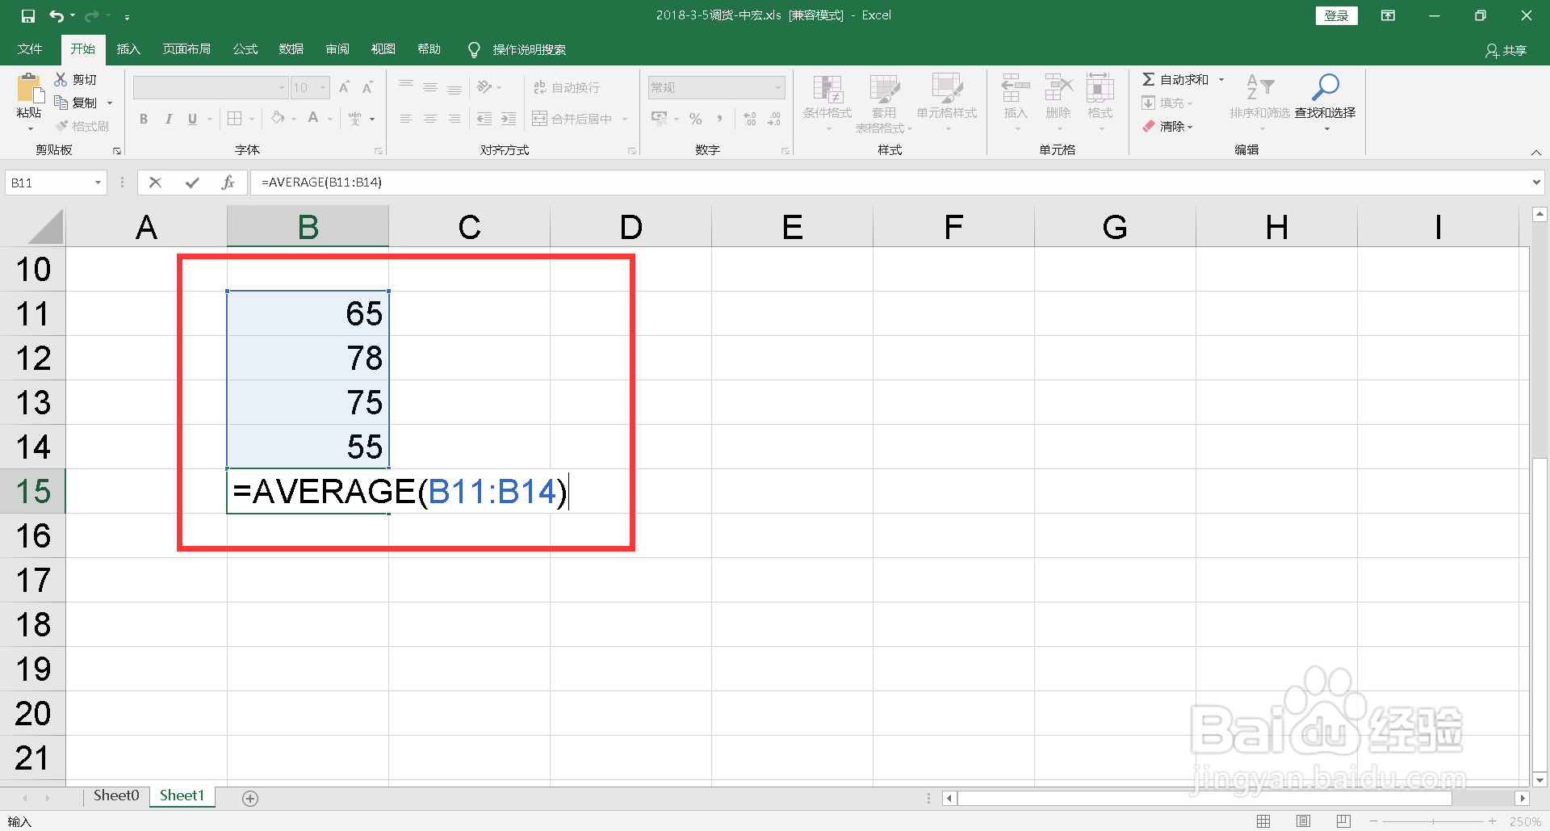Click the Paste clipboard icon

pyautogui.click(x=30, y=89)
